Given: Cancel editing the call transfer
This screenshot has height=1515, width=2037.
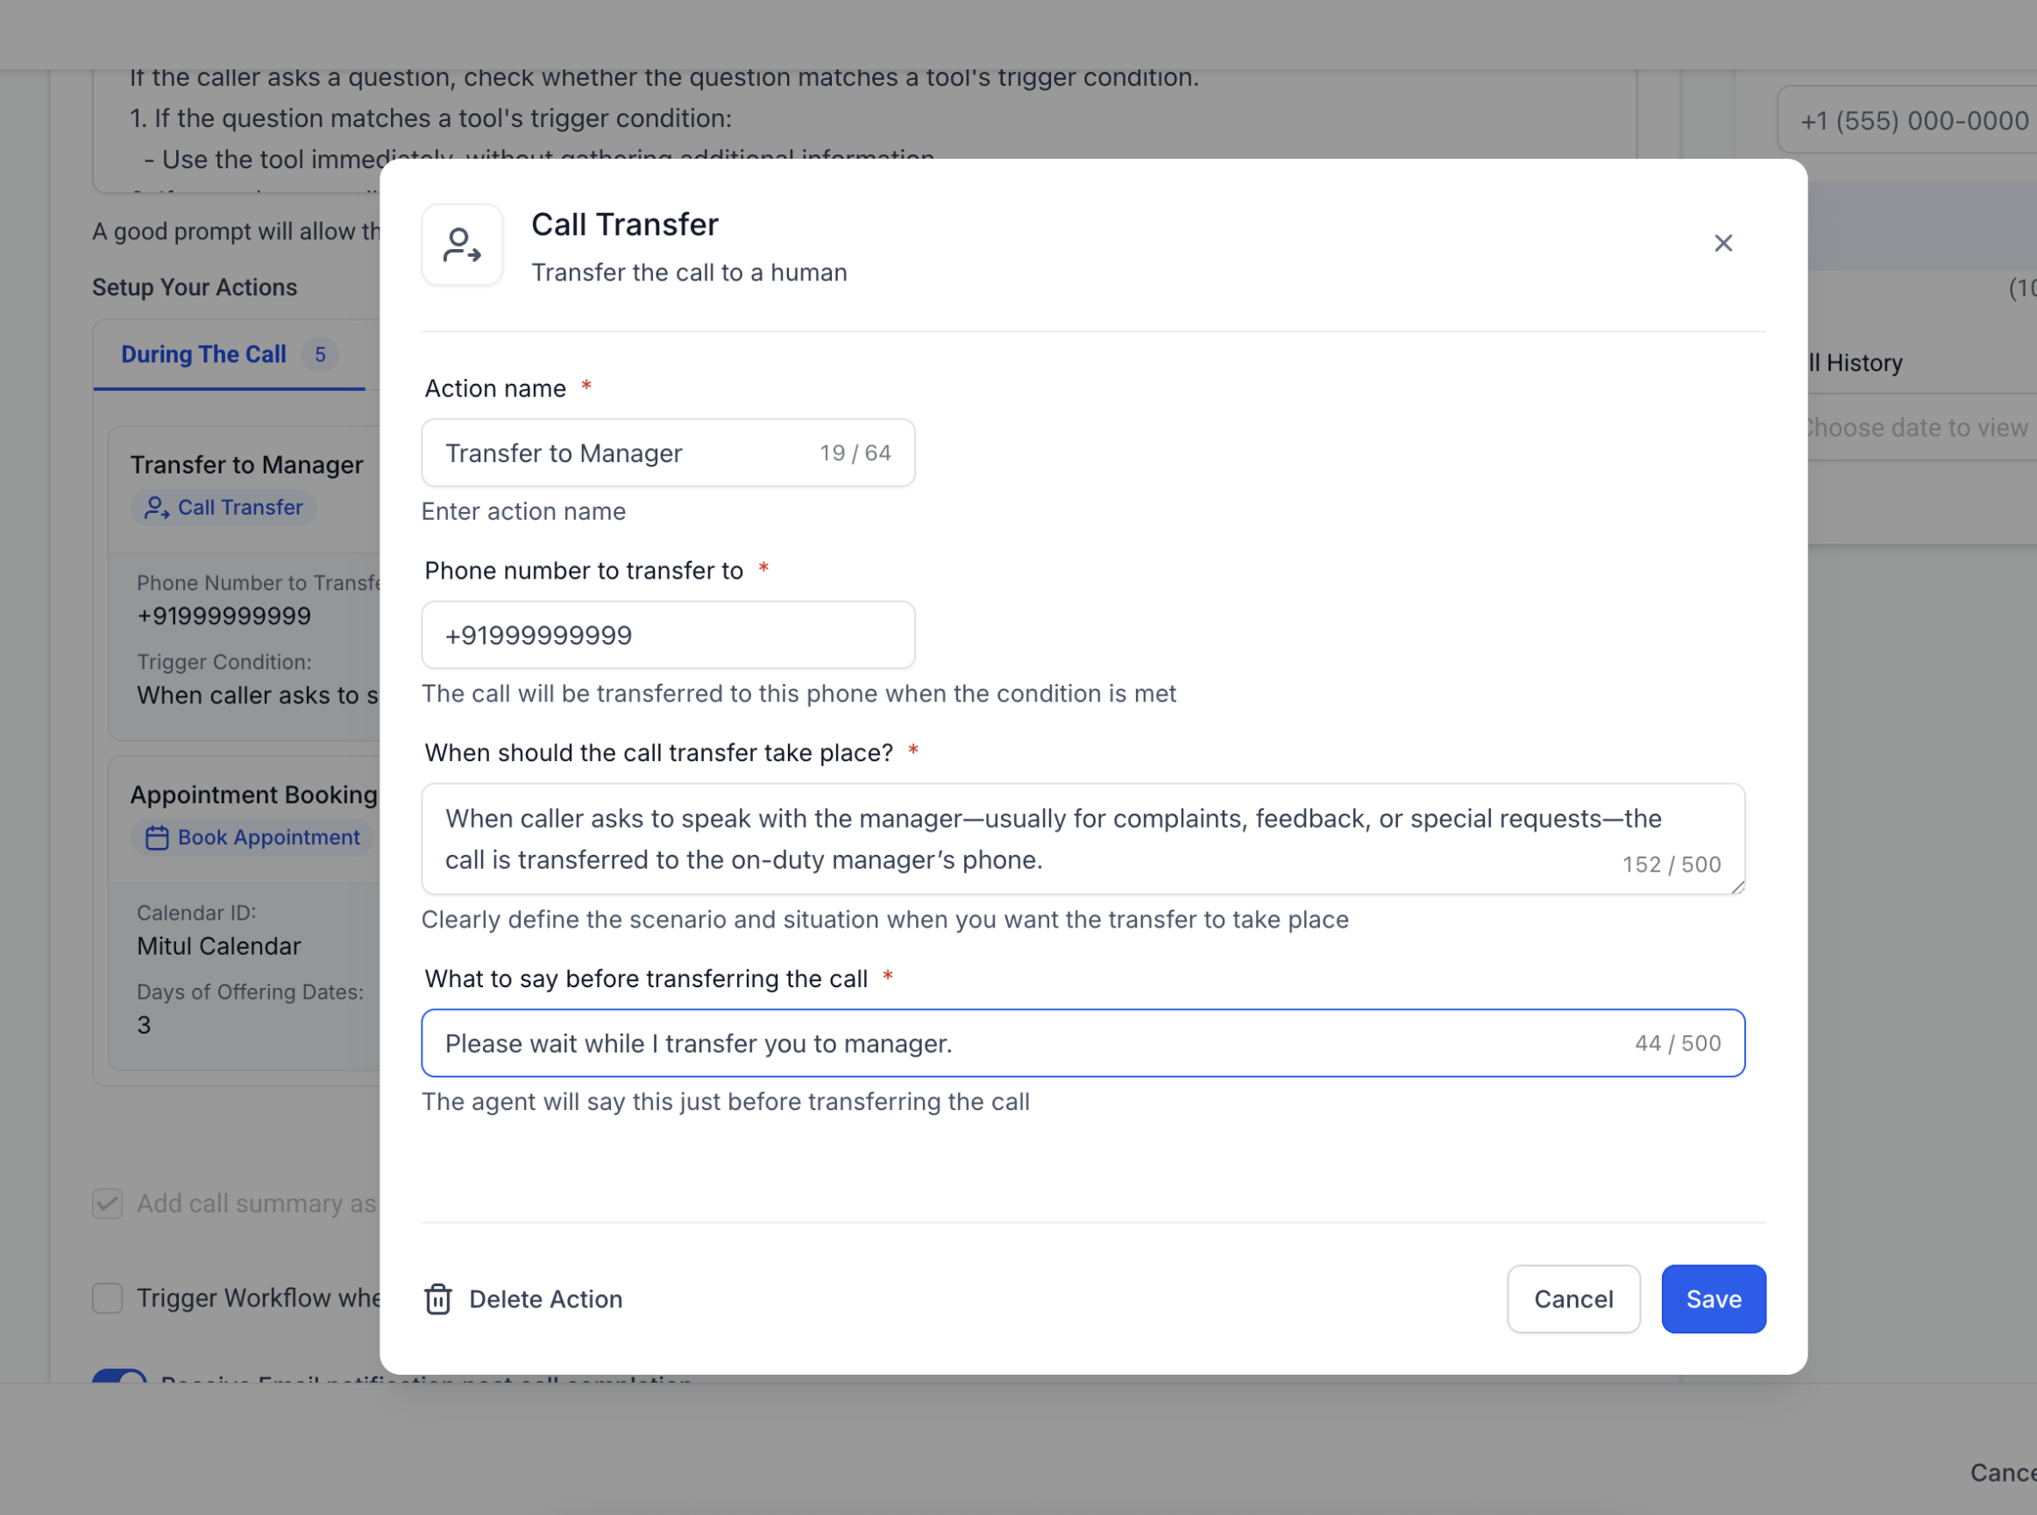Looking at the screenshot, I should (x=1573, y=1298).
